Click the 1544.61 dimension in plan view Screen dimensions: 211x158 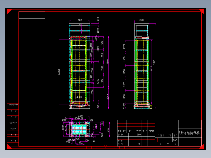(79, 119)
